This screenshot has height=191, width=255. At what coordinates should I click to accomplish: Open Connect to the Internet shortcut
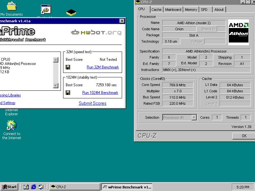[11, 130]
